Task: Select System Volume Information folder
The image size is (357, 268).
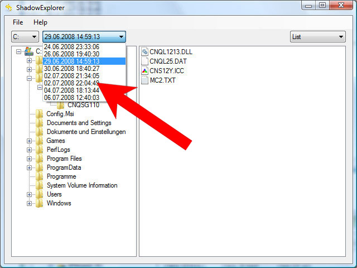Action: [x=81, y=185]
